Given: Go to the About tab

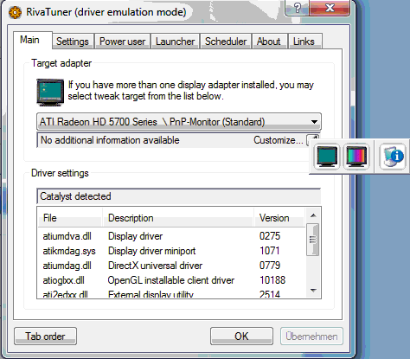Looking at the screenshot, I should click(268, 42).
